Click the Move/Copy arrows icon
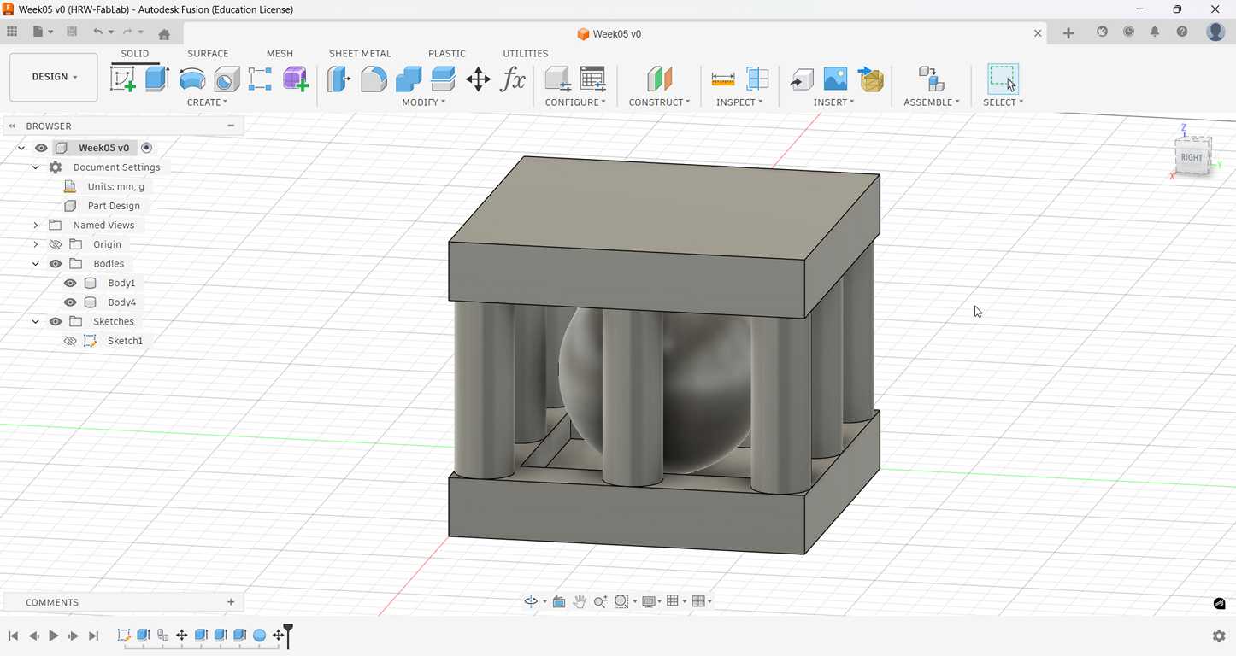Screen dimensions: 1236x656 pyautogui.click(x=478, y=79)
